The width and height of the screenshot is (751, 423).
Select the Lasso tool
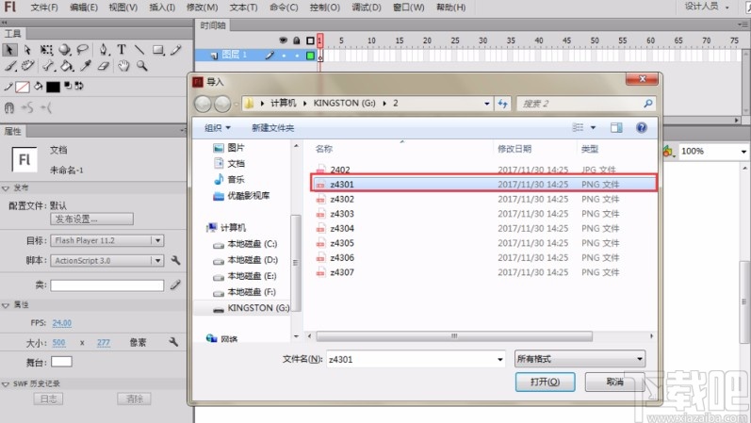click(83, 49)
